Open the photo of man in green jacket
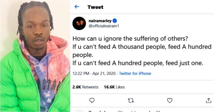 point(35,56)
